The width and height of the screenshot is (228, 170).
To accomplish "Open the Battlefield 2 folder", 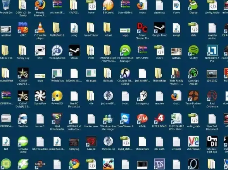I will point(57,28).
